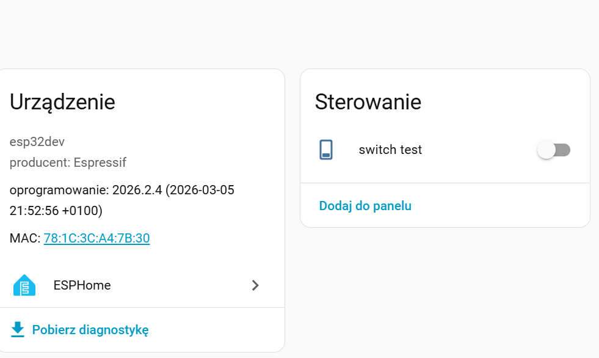Click empty space right of Dodaj do panelu
The image size is (599, 358).
pyautogui.click(x=501, y=206)
